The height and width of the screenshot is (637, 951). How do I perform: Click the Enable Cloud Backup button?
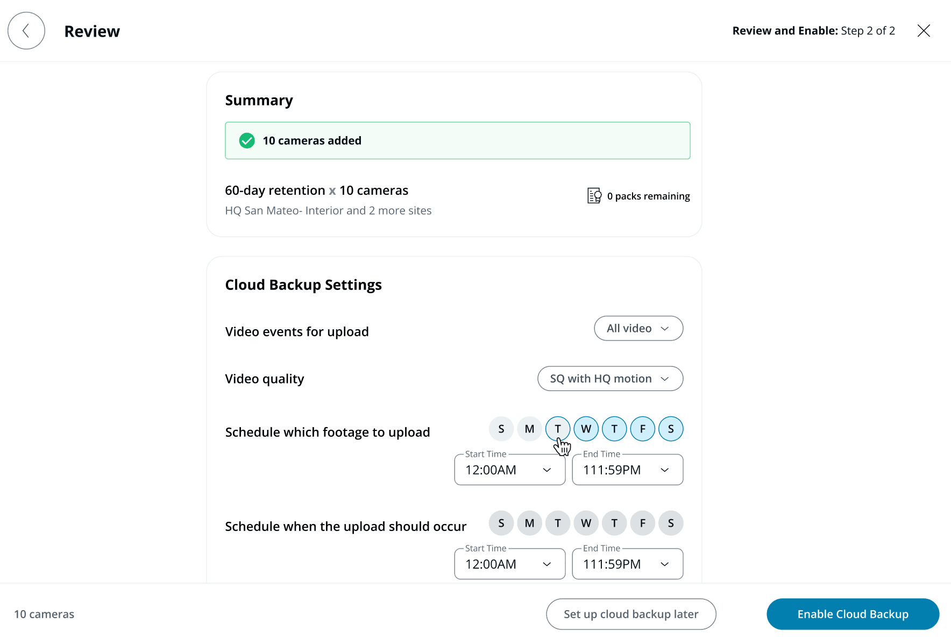point(853,614)
